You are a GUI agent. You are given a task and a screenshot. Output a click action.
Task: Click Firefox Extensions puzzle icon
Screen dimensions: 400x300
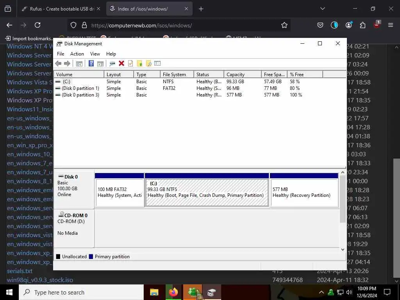coord(362,25)
